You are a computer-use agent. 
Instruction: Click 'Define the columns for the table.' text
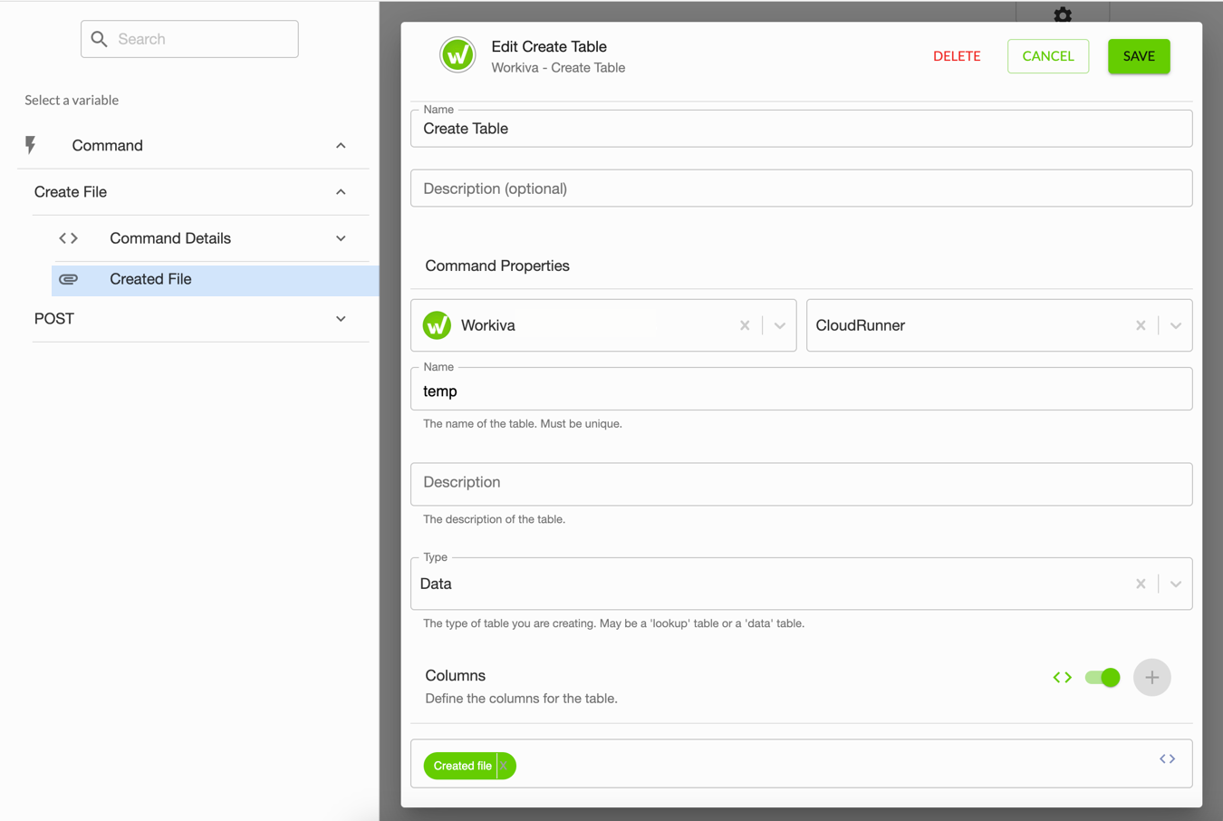click(522, 699)
